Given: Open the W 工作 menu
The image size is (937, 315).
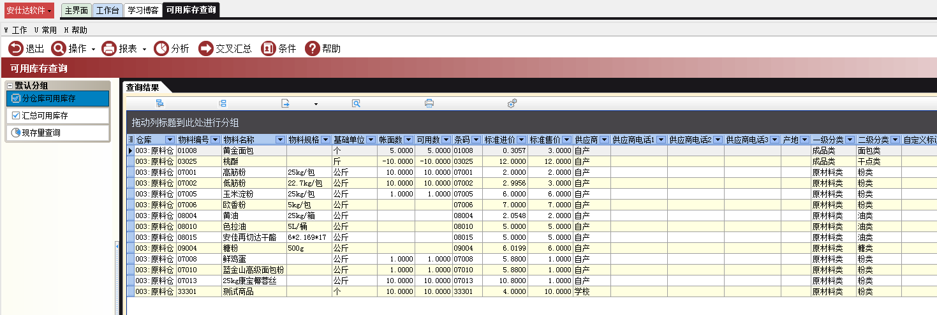Looking at the screenshot, I should (15, 30).
